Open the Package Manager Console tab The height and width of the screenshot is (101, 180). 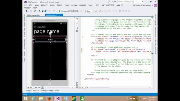click(x=50, y=91)
